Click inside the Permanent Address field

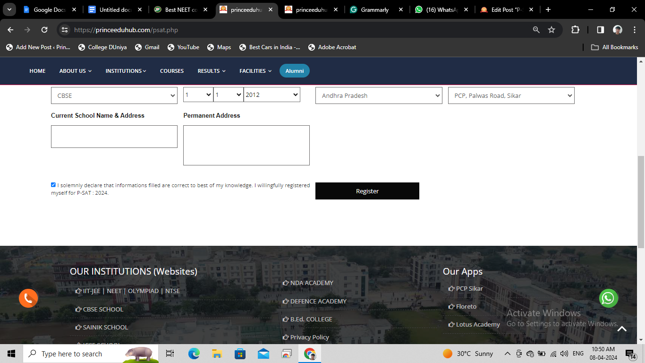point(246,144)
